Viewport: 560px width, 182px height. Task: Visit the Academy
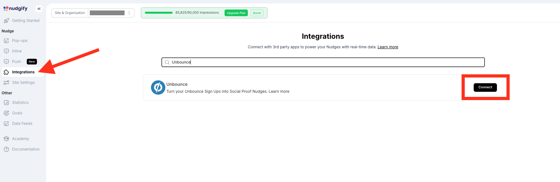(x=20, y=139)
